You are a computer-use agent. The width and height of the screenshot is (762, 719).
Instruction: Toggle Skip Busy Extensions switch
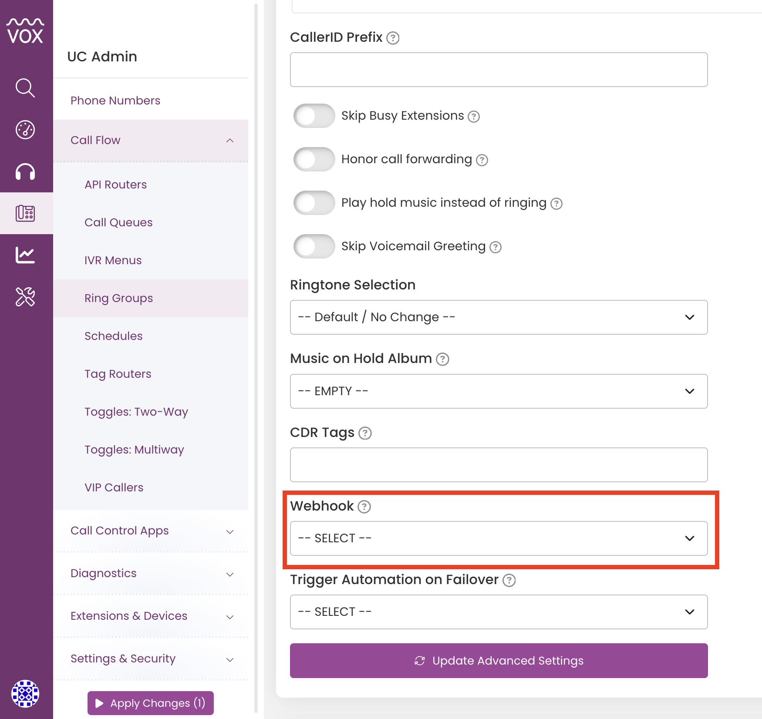coord(314,116)
